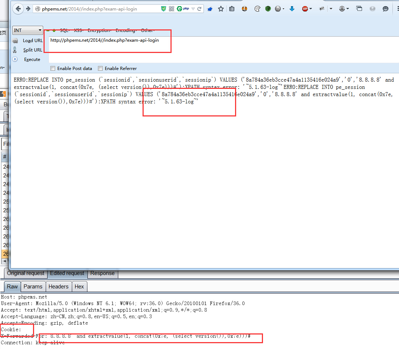Expand the Adblock Plus dropdown arrow
This screenshot has height=349, width=399.
click(311, 9)
